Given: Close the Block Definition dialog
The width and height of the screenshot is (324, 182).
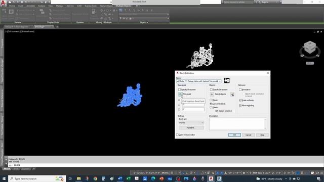Looking at the screenshot, I should tap(268, 73).
